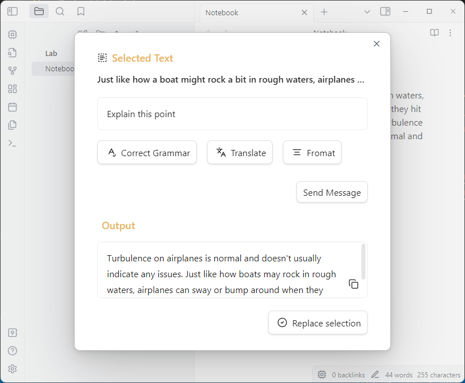
Task: Expand the tab list dropdown chevron
Action: [367, 12]
